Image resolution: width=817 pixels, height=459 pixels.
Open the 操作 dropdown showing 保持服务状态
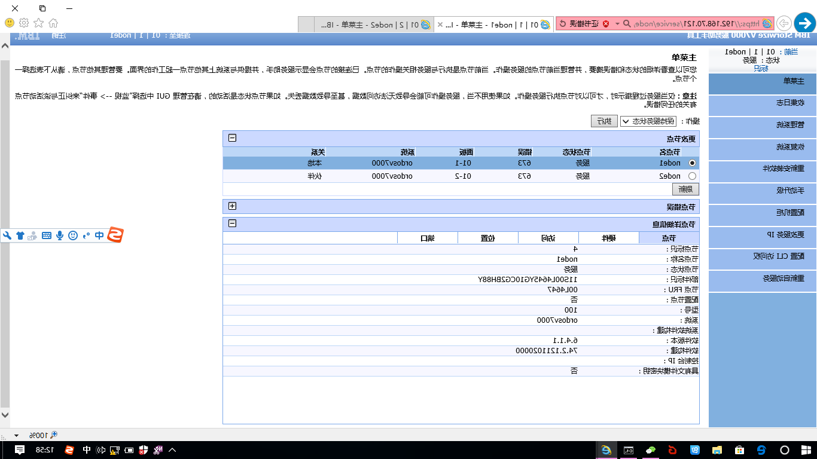648,121
